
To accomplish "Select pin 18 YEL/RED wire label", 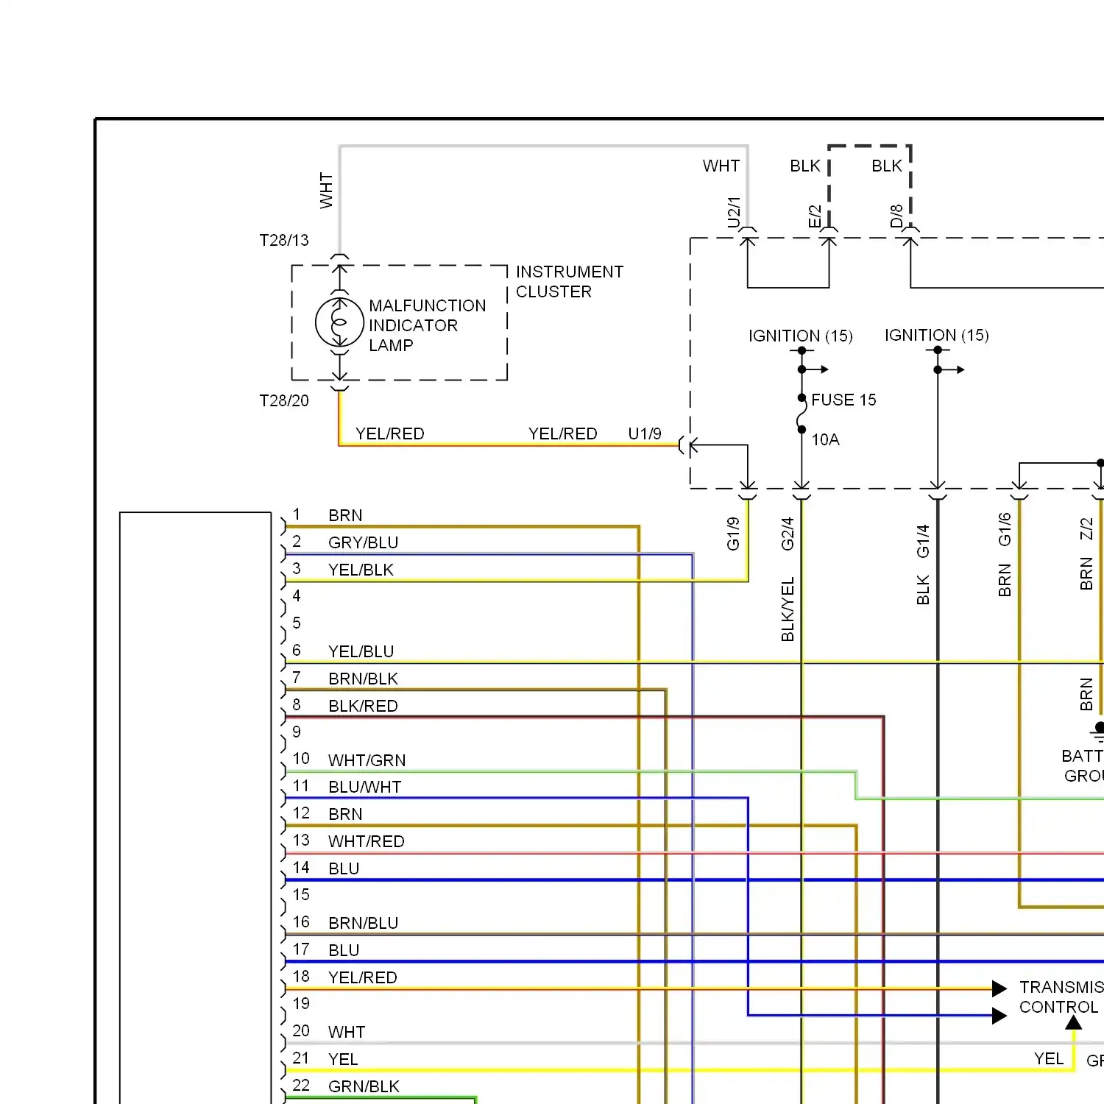I will point(362,977).
